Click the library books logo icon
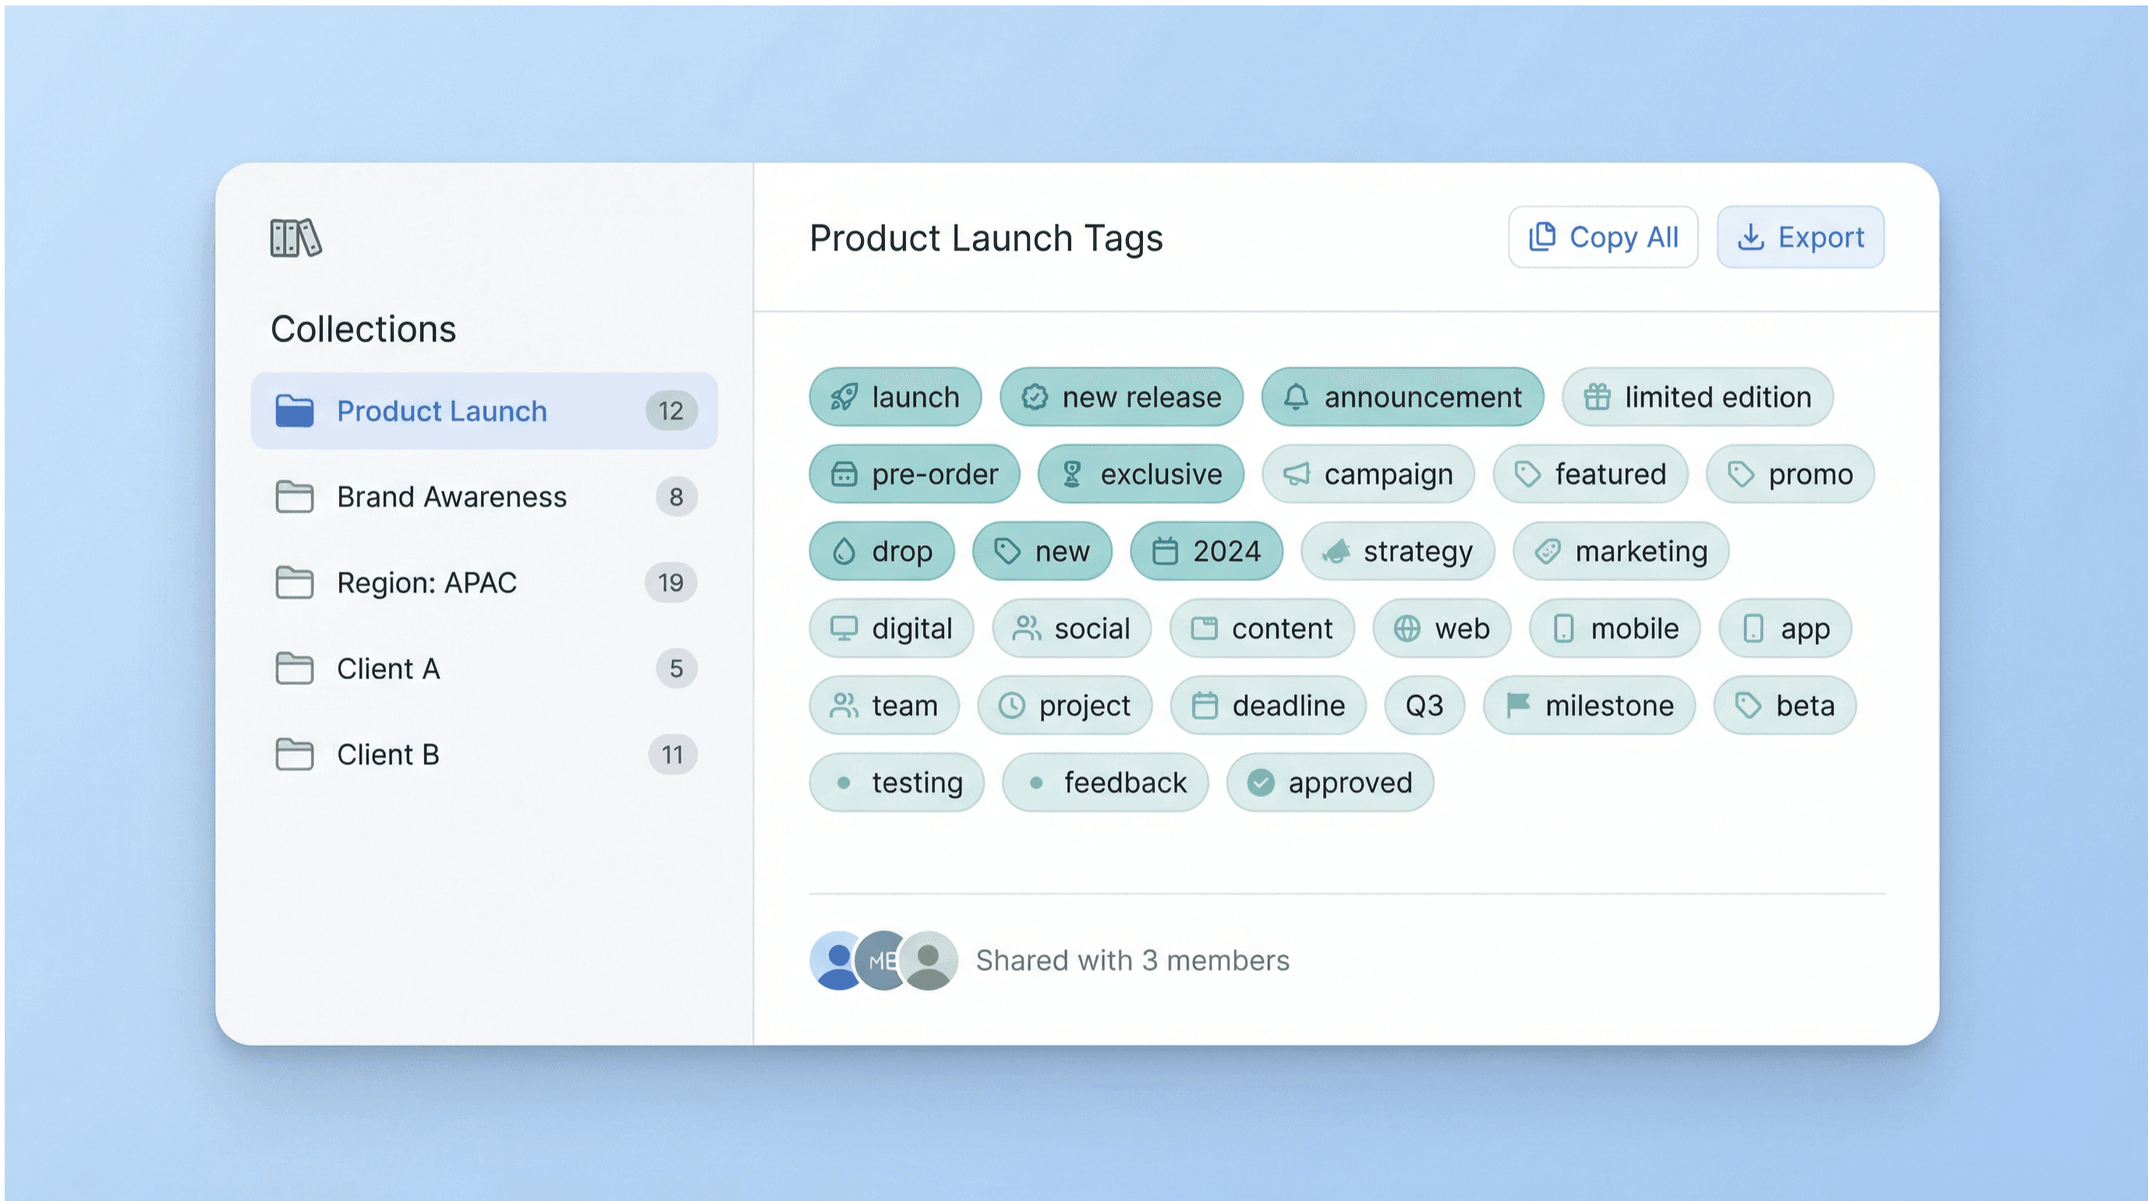Image resolution: width=2148 pixels, height=1201 pixels. click(x=295, y=239)
